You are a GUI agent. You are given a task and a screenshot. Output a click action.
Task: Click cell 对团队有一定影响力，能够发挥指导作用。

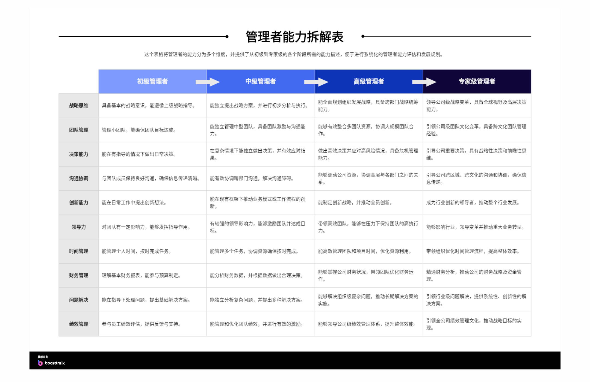click(153, 227)
